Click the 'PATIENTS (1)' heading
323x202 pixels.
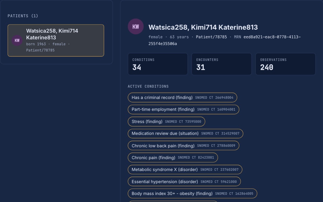23,16
